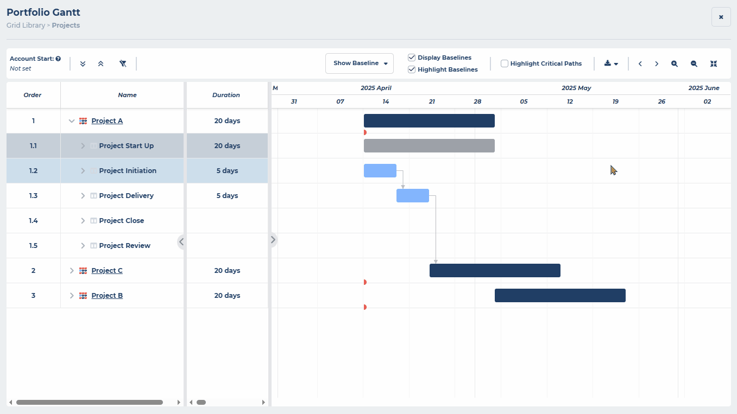The height and width of the screenshot is (414, 737).
Task: Expand Project C's row
Action: click(72, 270)
